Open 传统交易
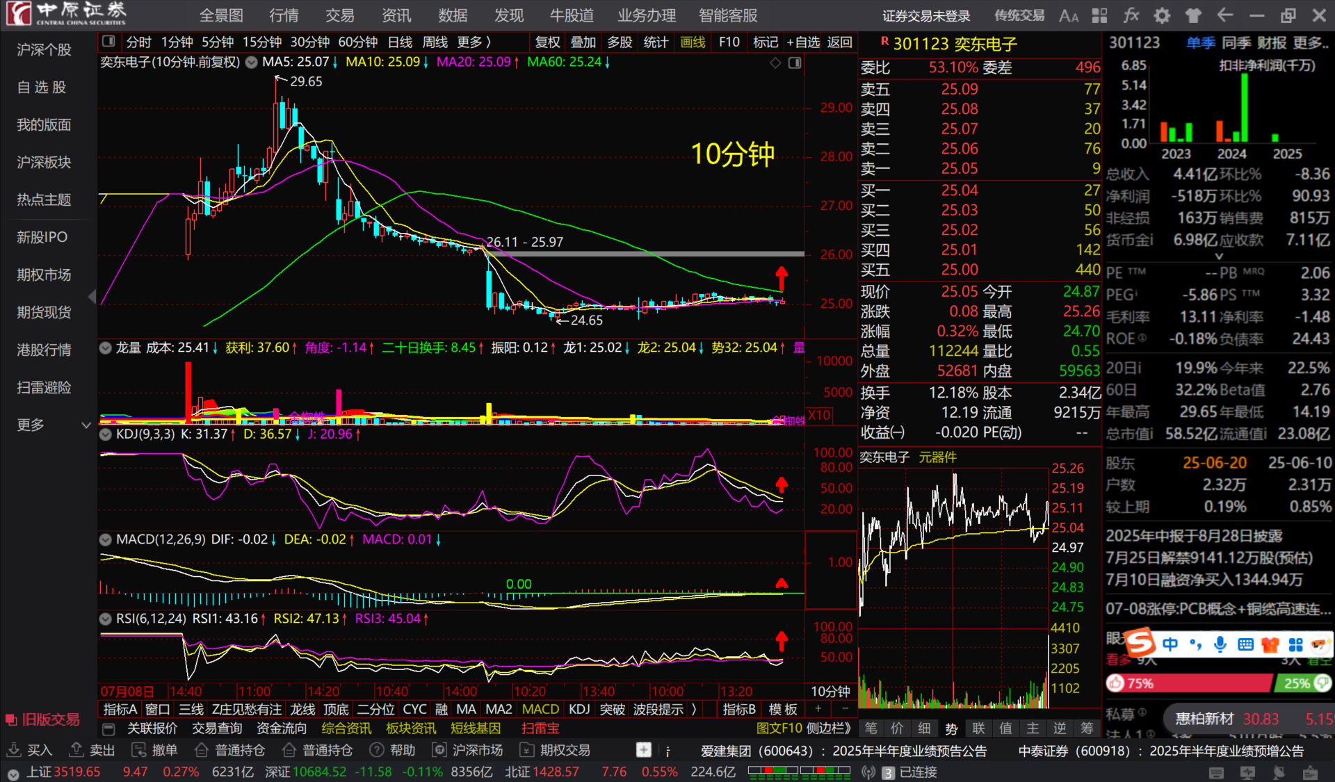The height and width of the screenshot is (782, 1335). coord(1019,15)
